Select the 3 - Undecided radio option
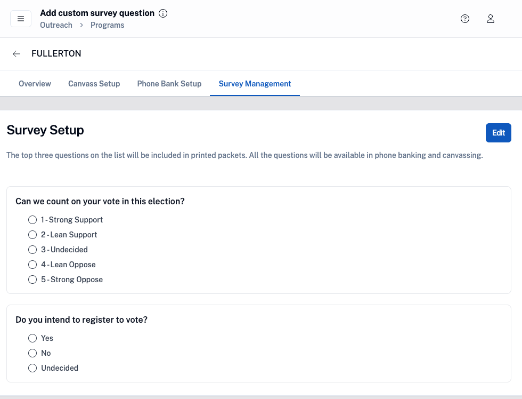This screenshot has width=522, height=399. pyautogui.click(x=32, y=250)
